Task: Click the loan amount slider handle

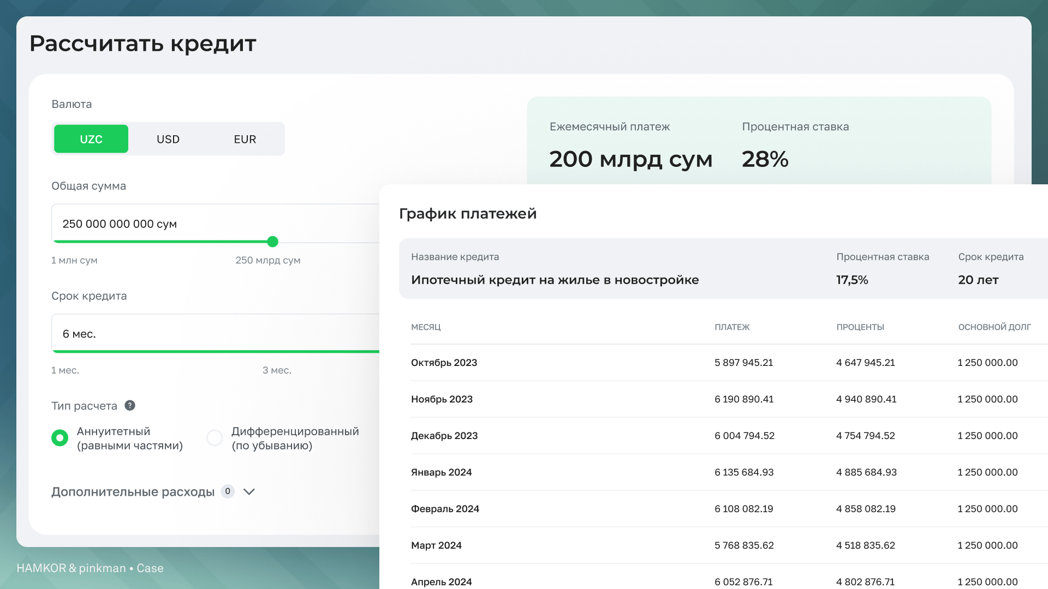Action: click(x=273, y=242)
